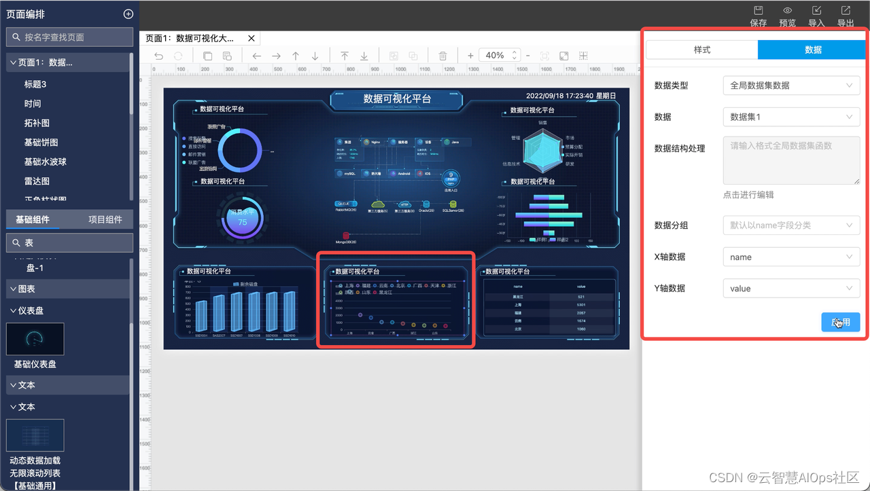The image size is (870, 491).
Task: Click the 数据结构处理 text area
Action: coord(792,160)
